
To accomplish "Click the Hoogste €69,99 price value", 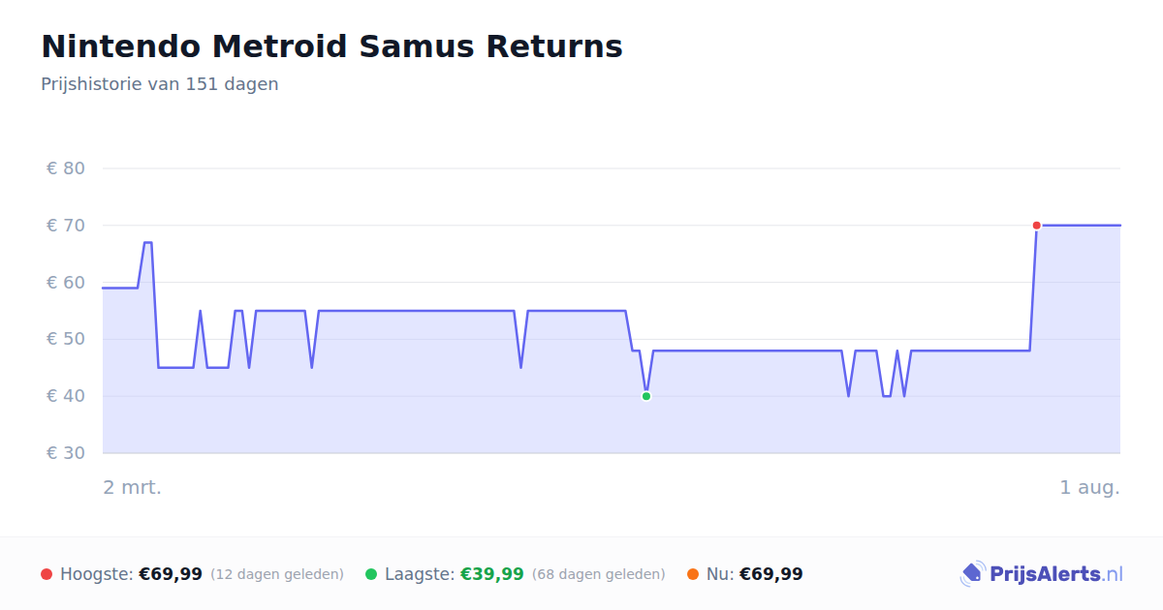I will click(x=171, y=574).
